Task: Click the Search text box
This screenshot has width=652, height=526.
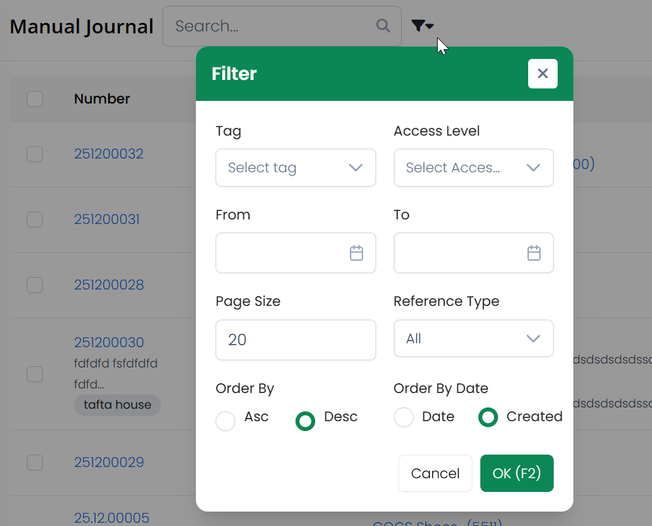Action: [x=272, y=26]
